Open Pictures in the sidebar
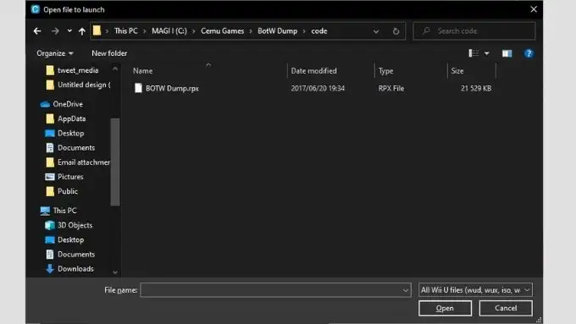 (x=70, y=177)
